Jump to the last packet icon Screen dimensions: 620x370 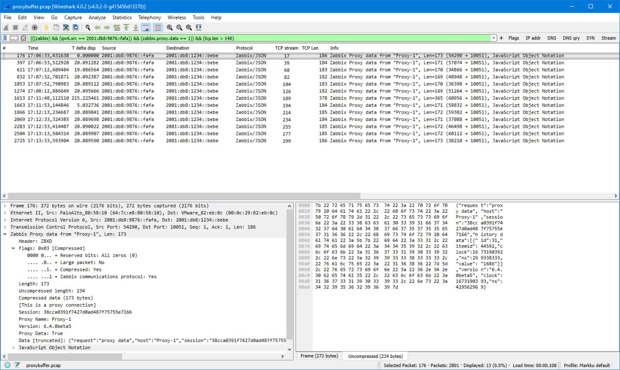coord(136,28)
